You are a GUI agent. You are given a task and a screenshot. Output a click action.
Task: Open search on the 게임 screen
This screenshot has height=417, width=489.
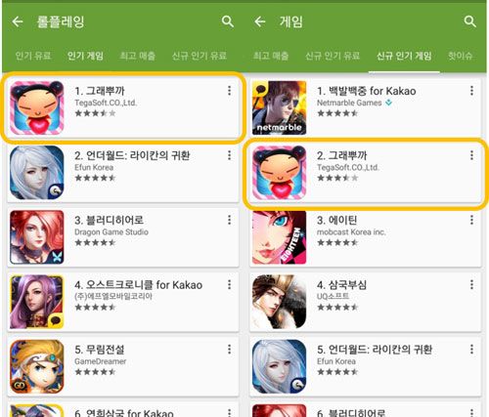tap(469, 21)
